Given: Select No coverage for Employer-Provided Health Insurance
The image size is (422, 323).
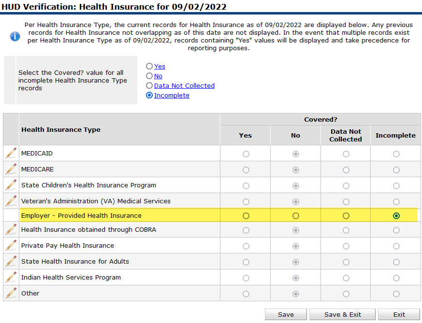Looking at the screenshot, I should 295,215.
